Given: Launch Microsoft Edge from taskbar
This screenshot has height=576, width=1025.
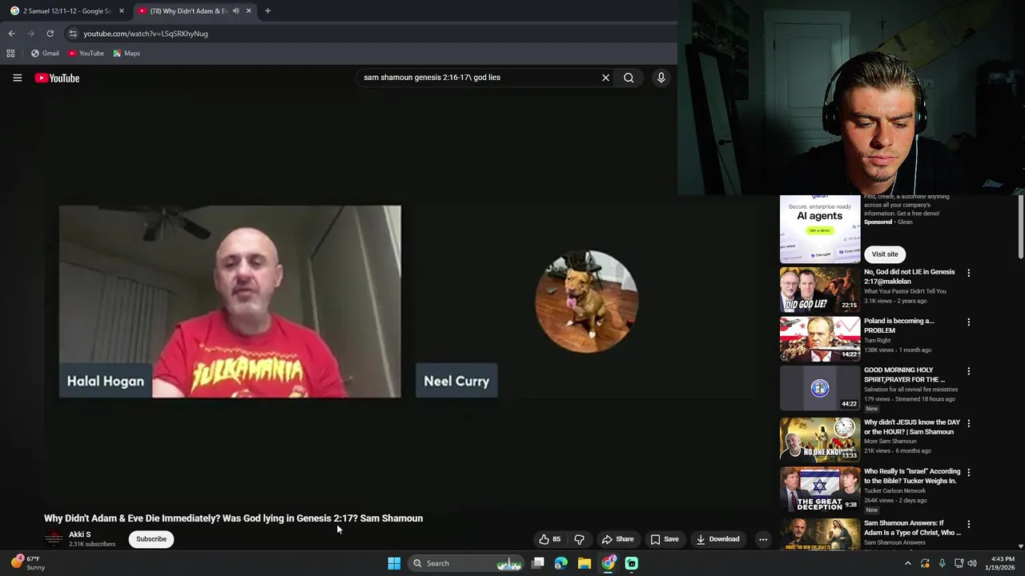Looking at the screenshot, I should coord(561,563).
